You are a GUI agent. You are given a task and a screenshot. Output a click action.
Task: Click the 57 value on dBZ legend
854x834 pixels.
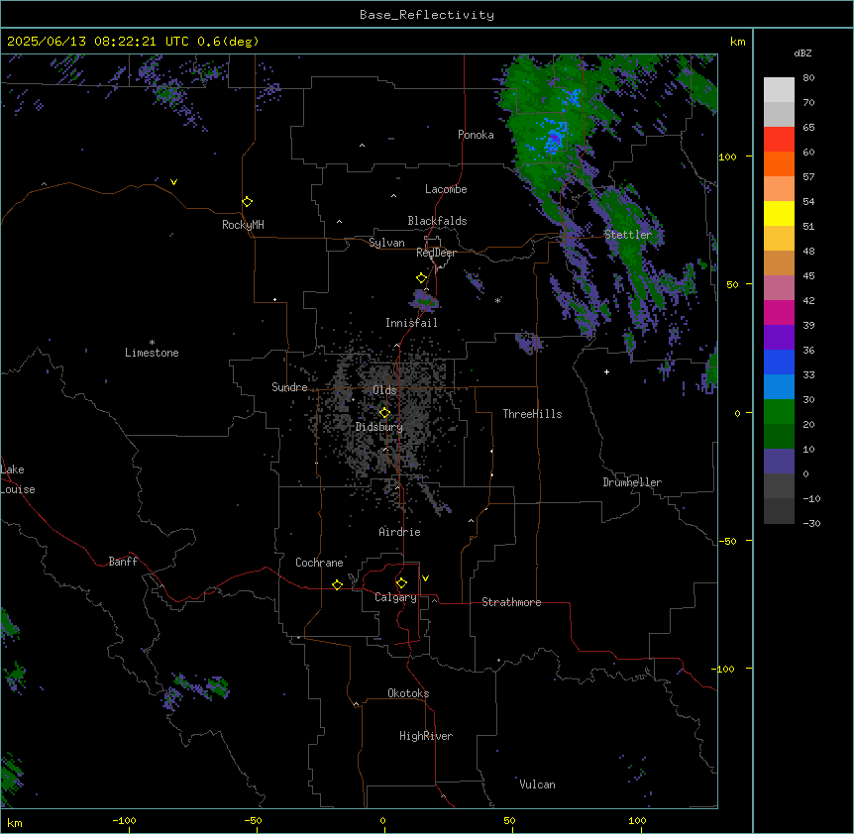(x=808, y=177)
